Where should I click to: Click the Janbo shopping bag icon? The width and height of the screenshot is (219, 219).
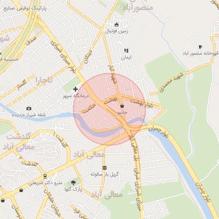pos(122,106)
